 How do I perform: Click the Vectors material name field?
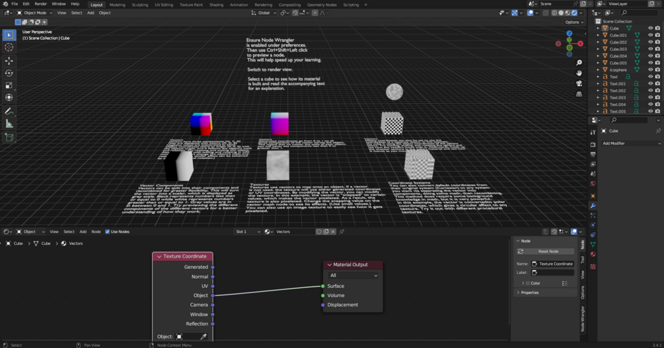294,232
